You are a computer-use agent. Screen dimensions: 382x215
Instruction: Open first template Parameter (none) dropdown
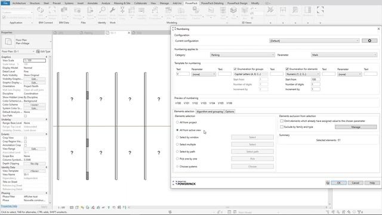204,74
